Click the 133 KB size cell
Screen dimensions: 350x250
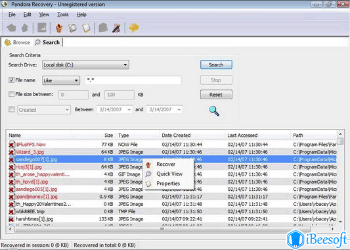pos(106,219)
